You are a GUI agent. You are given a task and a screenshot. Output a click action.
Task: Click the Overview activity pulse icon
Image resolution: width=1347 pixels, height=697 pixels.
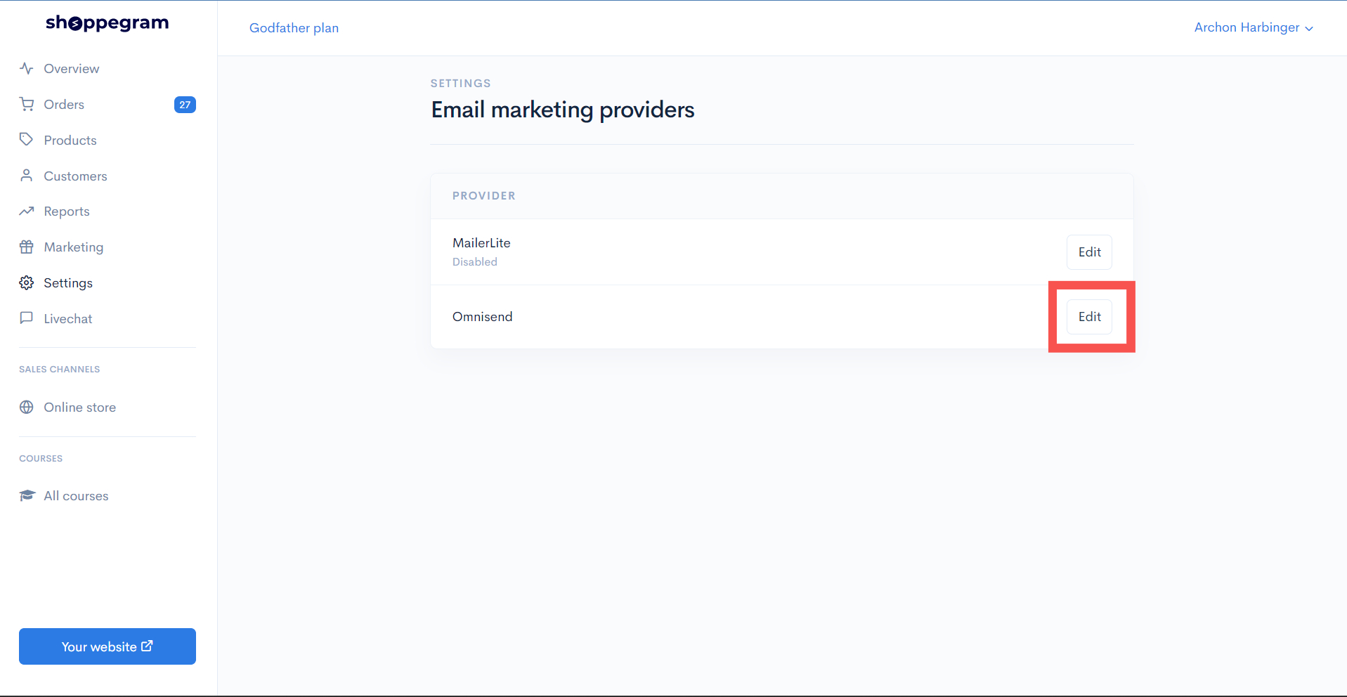coord(27,69)
